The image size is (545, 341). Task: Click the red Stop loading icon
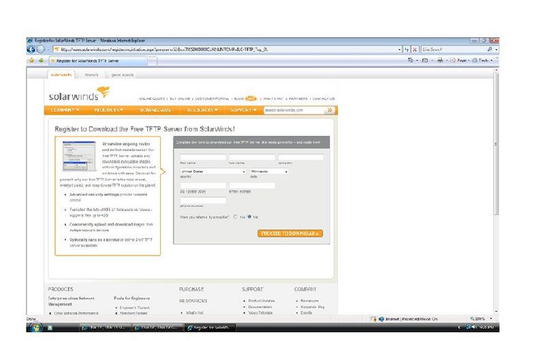[x=414, y=50]
